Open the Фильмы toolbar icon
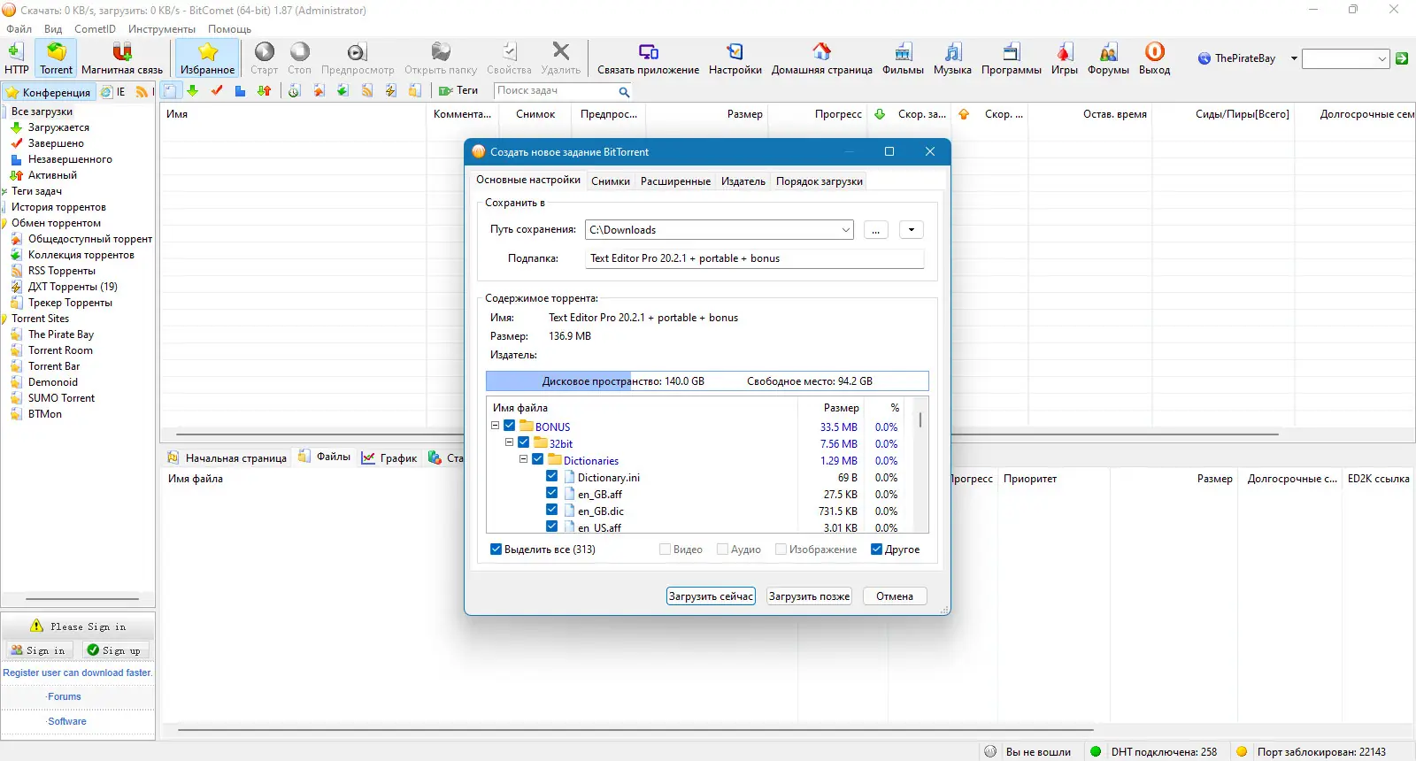 903,58
